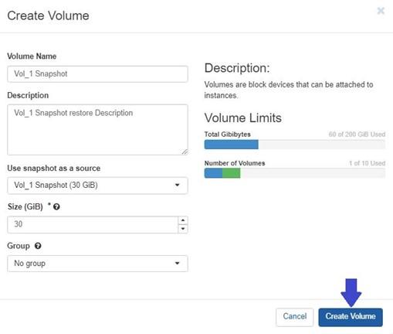Click the 'Use snapshot as a source' label
This screenshot has width=393, height=334.
(x=54, y=169)
